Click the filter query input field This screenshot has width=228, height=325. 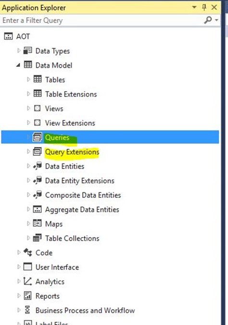pyautogui.click(x=101, y=20)
